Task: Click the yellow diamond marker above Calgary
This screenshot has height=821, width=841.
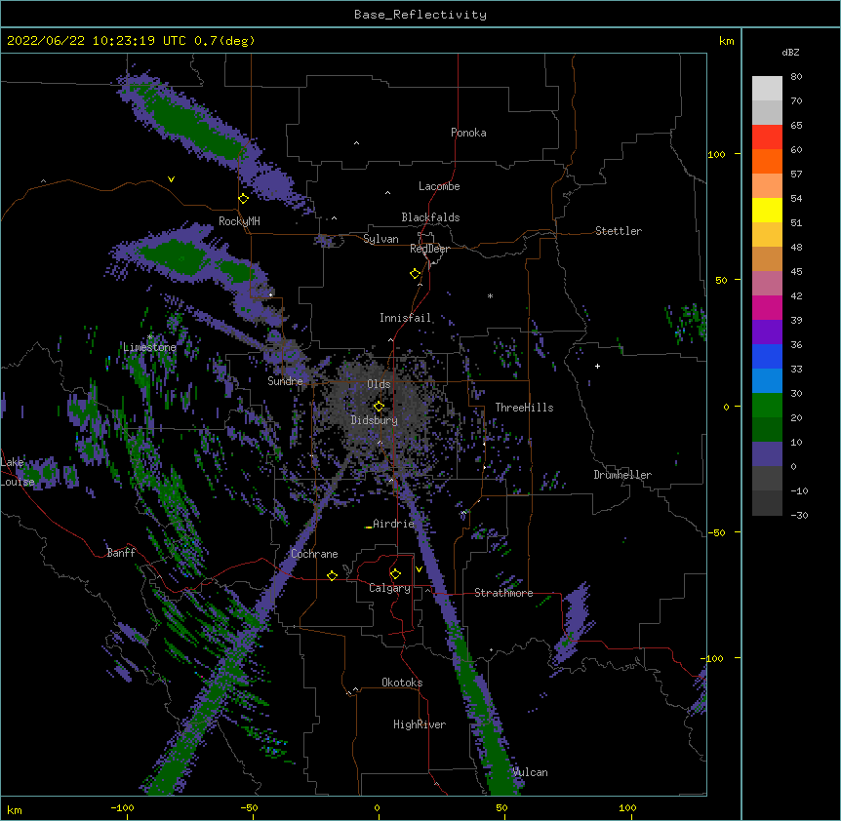Action: (x=395, y=574)
